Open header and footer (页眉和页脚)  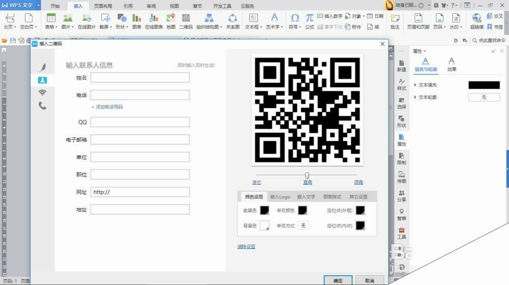[418, 21]
